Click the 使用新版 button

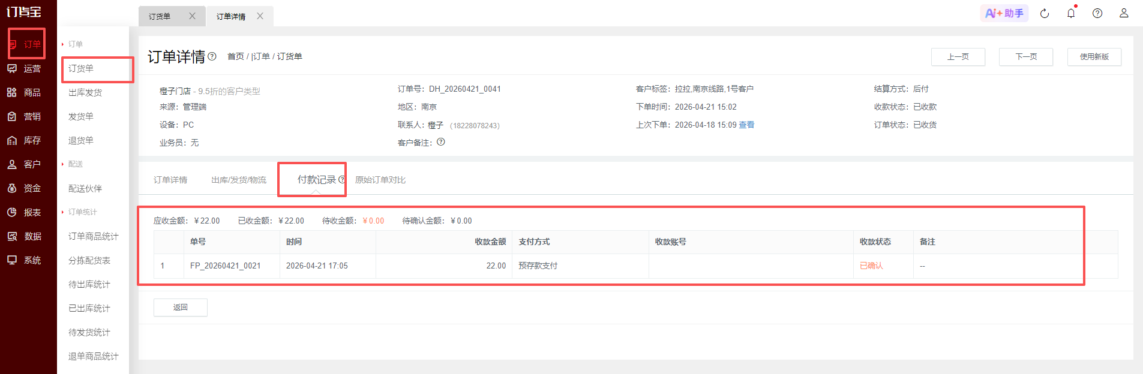pyautogui.click(x=1094, y=57)
